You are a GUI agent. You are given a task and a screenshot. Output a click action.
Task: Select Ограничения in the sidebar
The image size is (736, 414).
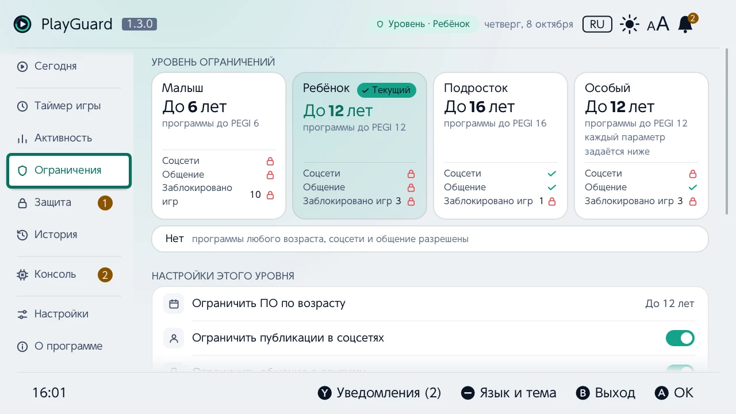tap(69, 170)
